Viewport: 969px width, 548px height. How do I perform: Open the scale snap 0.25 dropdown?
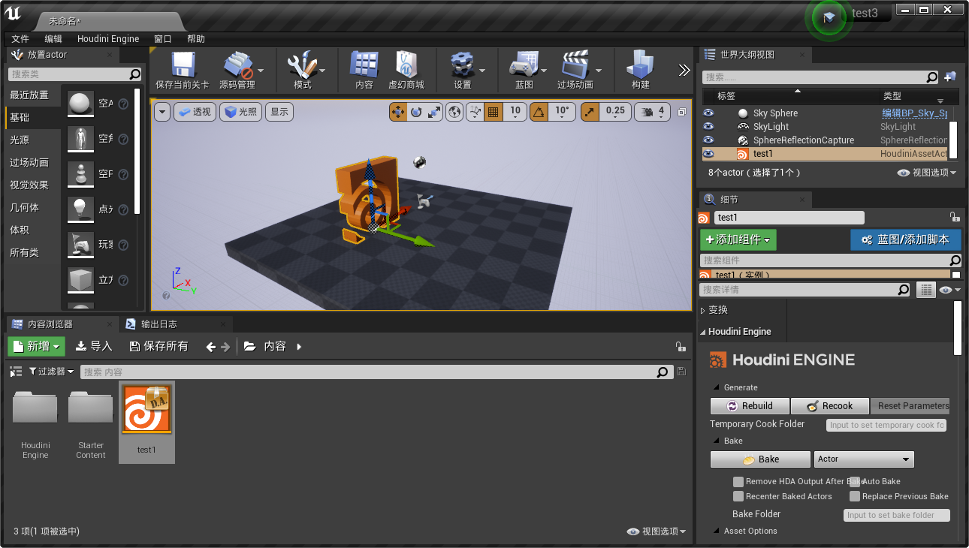(615, 112)
